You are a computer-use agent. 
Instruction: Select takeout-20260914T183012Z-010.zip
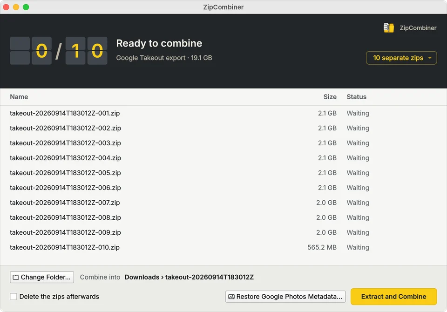(223, 247)
